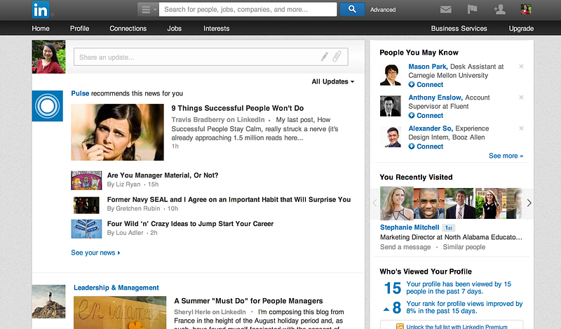Image resolution: width=561 pixels, height=329 pixels.
Task: Dismiss Mason Park suggestion
Action: [521, 66]
